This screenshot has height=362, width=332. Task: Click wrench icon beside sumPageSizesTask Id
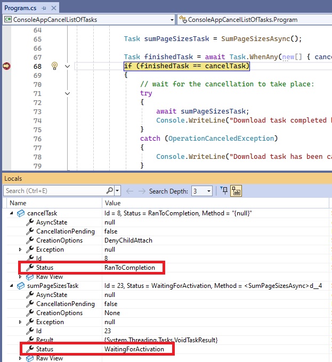(x=30, y=331)
